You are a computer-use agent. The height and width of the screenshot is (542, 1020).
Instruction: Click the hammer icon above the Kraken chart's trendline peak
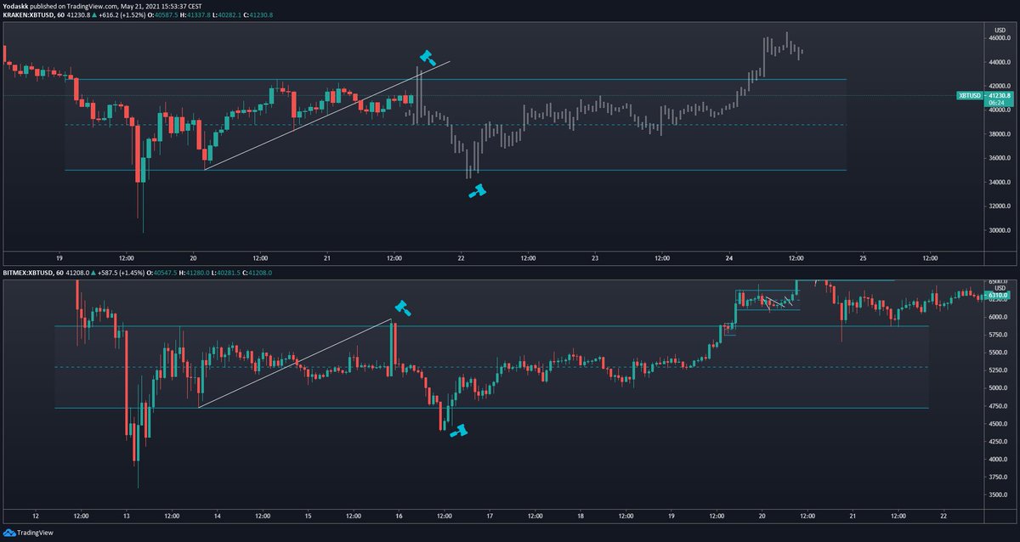point(428,58)
